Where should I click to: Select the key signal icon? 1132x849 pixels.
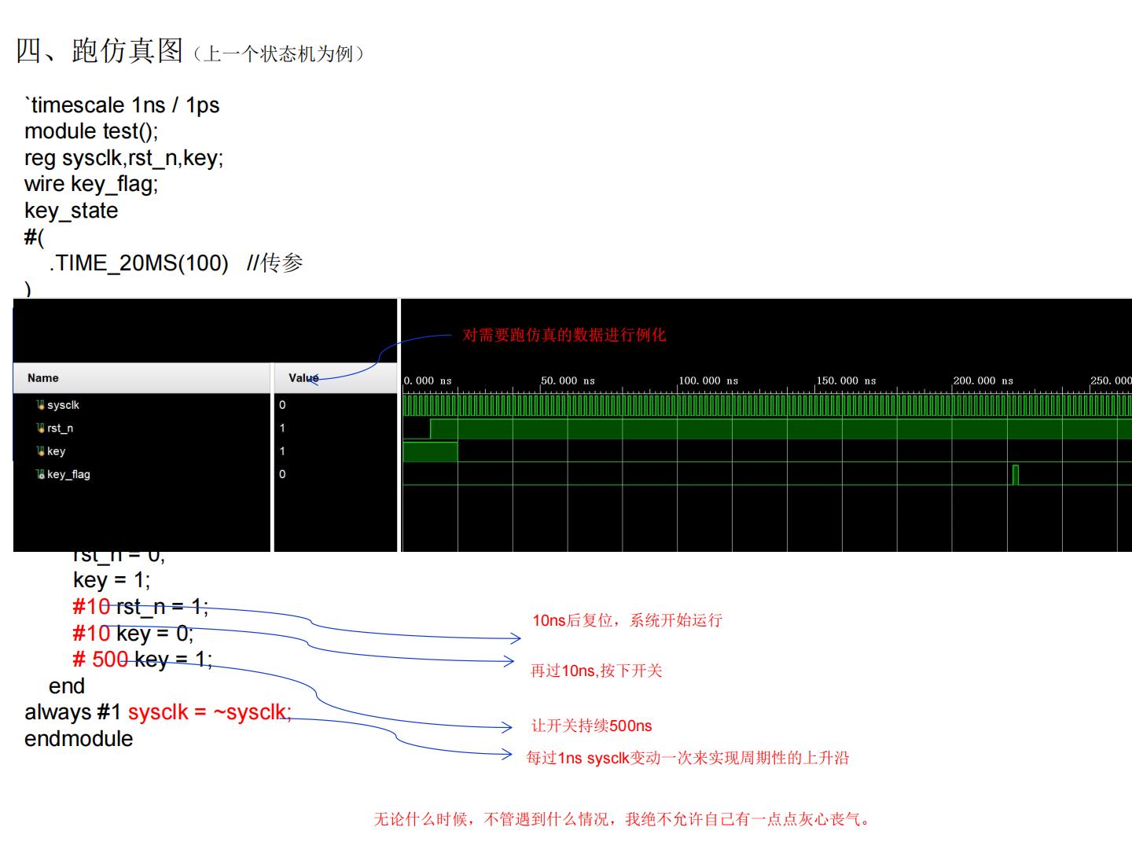[39, 451]
